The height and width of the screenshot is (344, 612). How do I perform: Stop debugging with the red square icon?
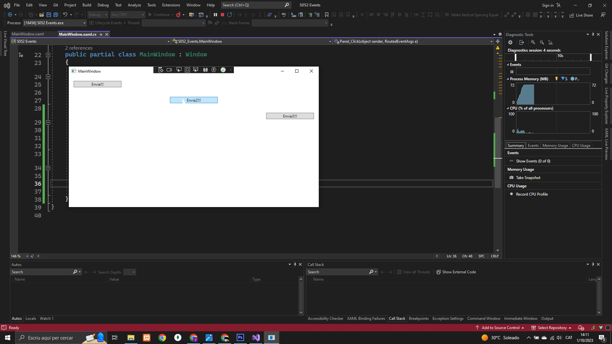[222, 15]
